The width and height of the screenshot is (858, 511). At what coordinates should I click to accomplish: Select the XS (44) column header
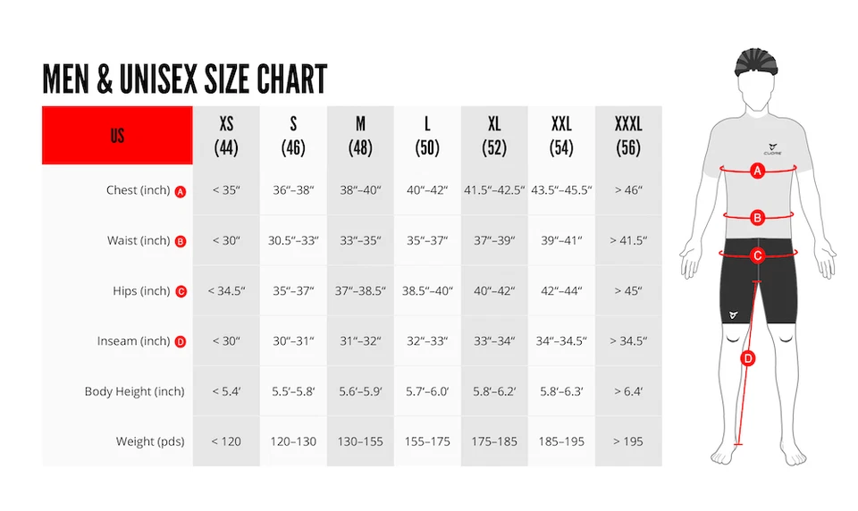226,136
